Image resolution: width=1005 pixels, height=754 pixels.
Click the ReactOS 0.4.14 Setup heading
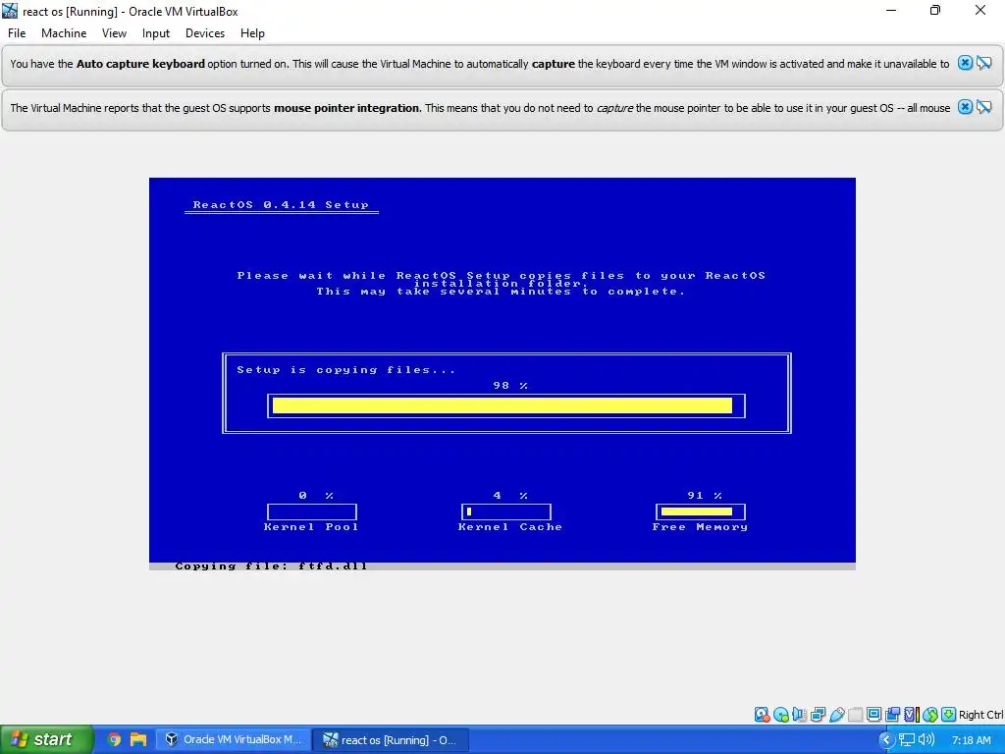(281, 205)
